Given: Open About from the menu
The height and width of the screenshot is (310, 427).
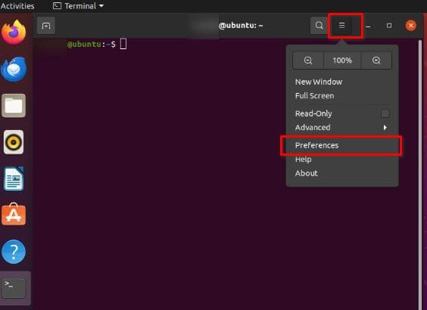Looking at the screenshot, I should (x=342, y=173).
